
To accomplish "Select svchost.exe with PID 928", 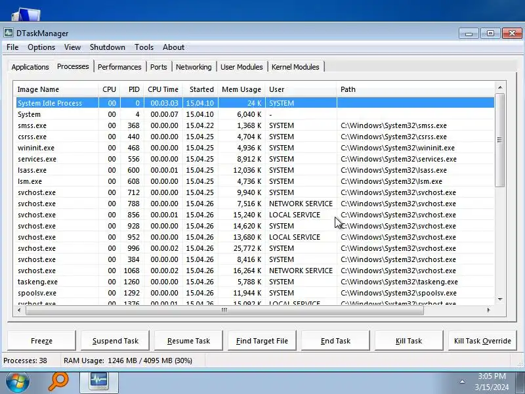I will (x=255, y=226).
